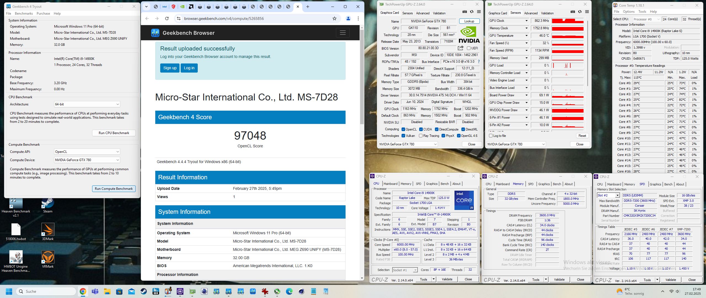Toggle the Vulkan checkbox in GPU-Z
The width and height of the screenshot is (706, 298).
coord(403,135)
